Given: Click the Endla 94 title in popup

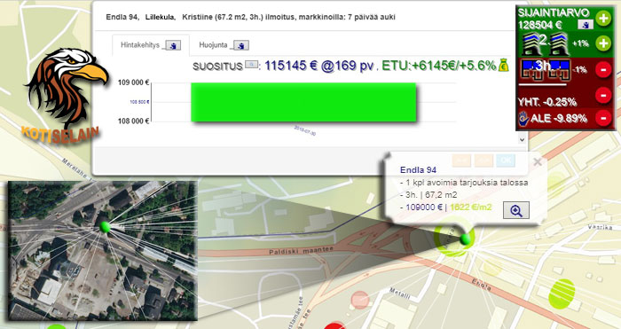Looking at the screenshot, I should point(418,170).
